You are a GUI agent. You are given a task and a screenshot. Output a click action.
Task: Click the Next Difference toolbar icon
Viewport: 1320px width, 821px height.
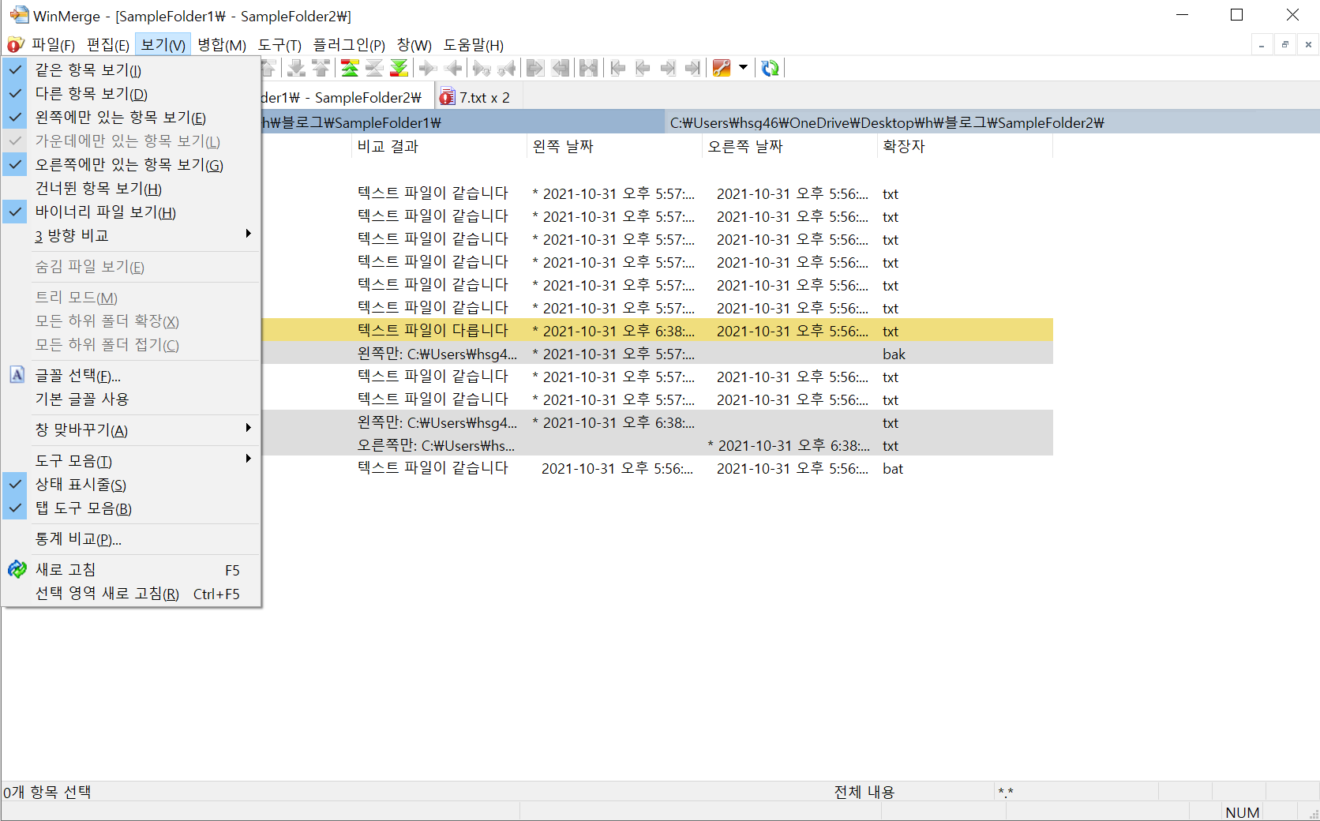296,68
